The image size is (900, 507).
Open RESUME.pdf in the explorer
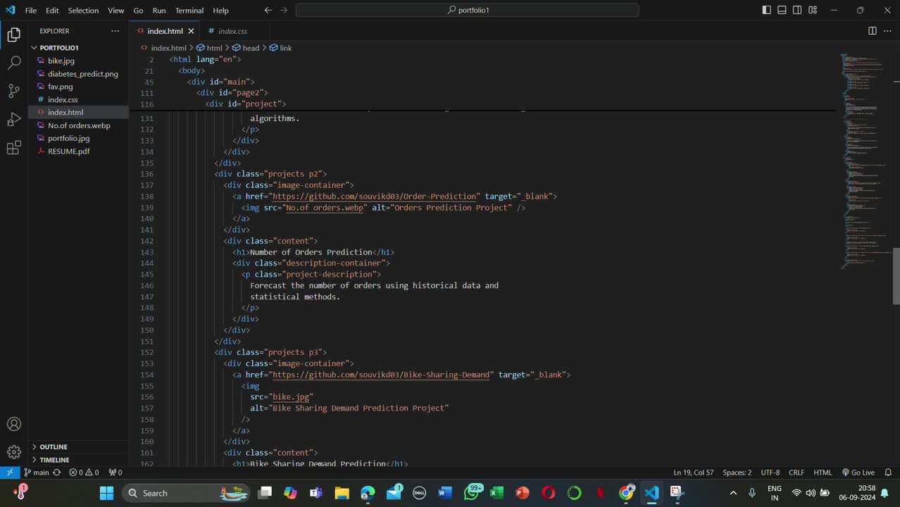pyautogui.click(x=68, y=151)
